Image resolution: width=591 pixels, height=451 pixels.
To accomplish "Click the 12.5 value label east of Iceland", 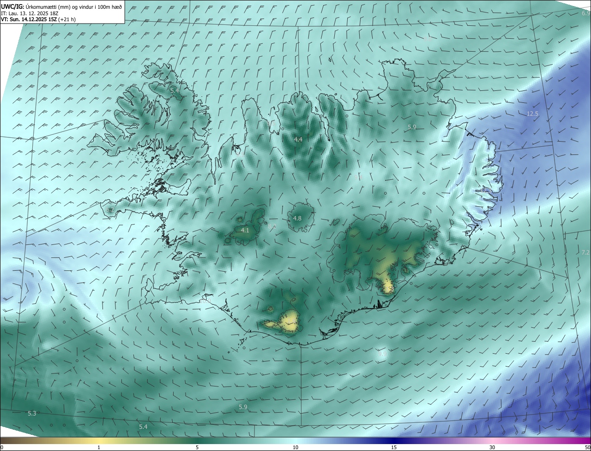I will pos(532,113).
